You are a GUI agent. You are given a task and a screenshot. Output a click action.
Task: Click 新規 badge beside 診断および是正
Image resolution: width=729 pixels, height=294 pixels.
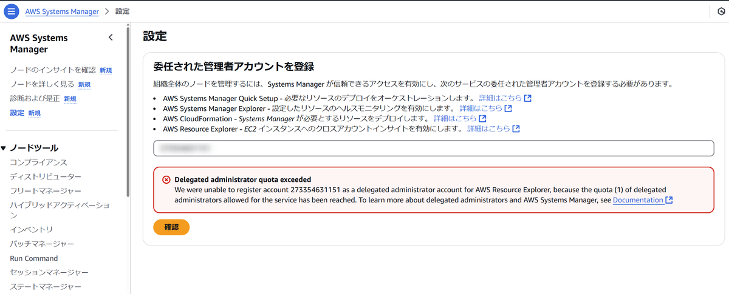coord(70,99)
